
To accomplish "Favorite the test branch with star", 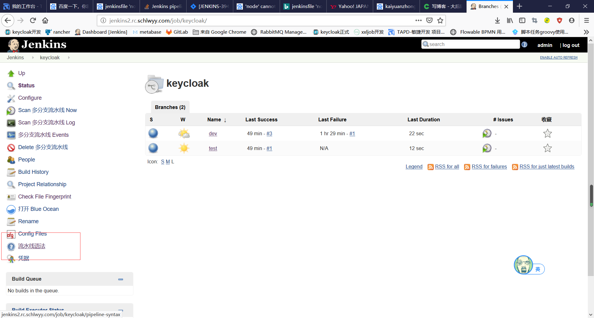I will 547,148.
